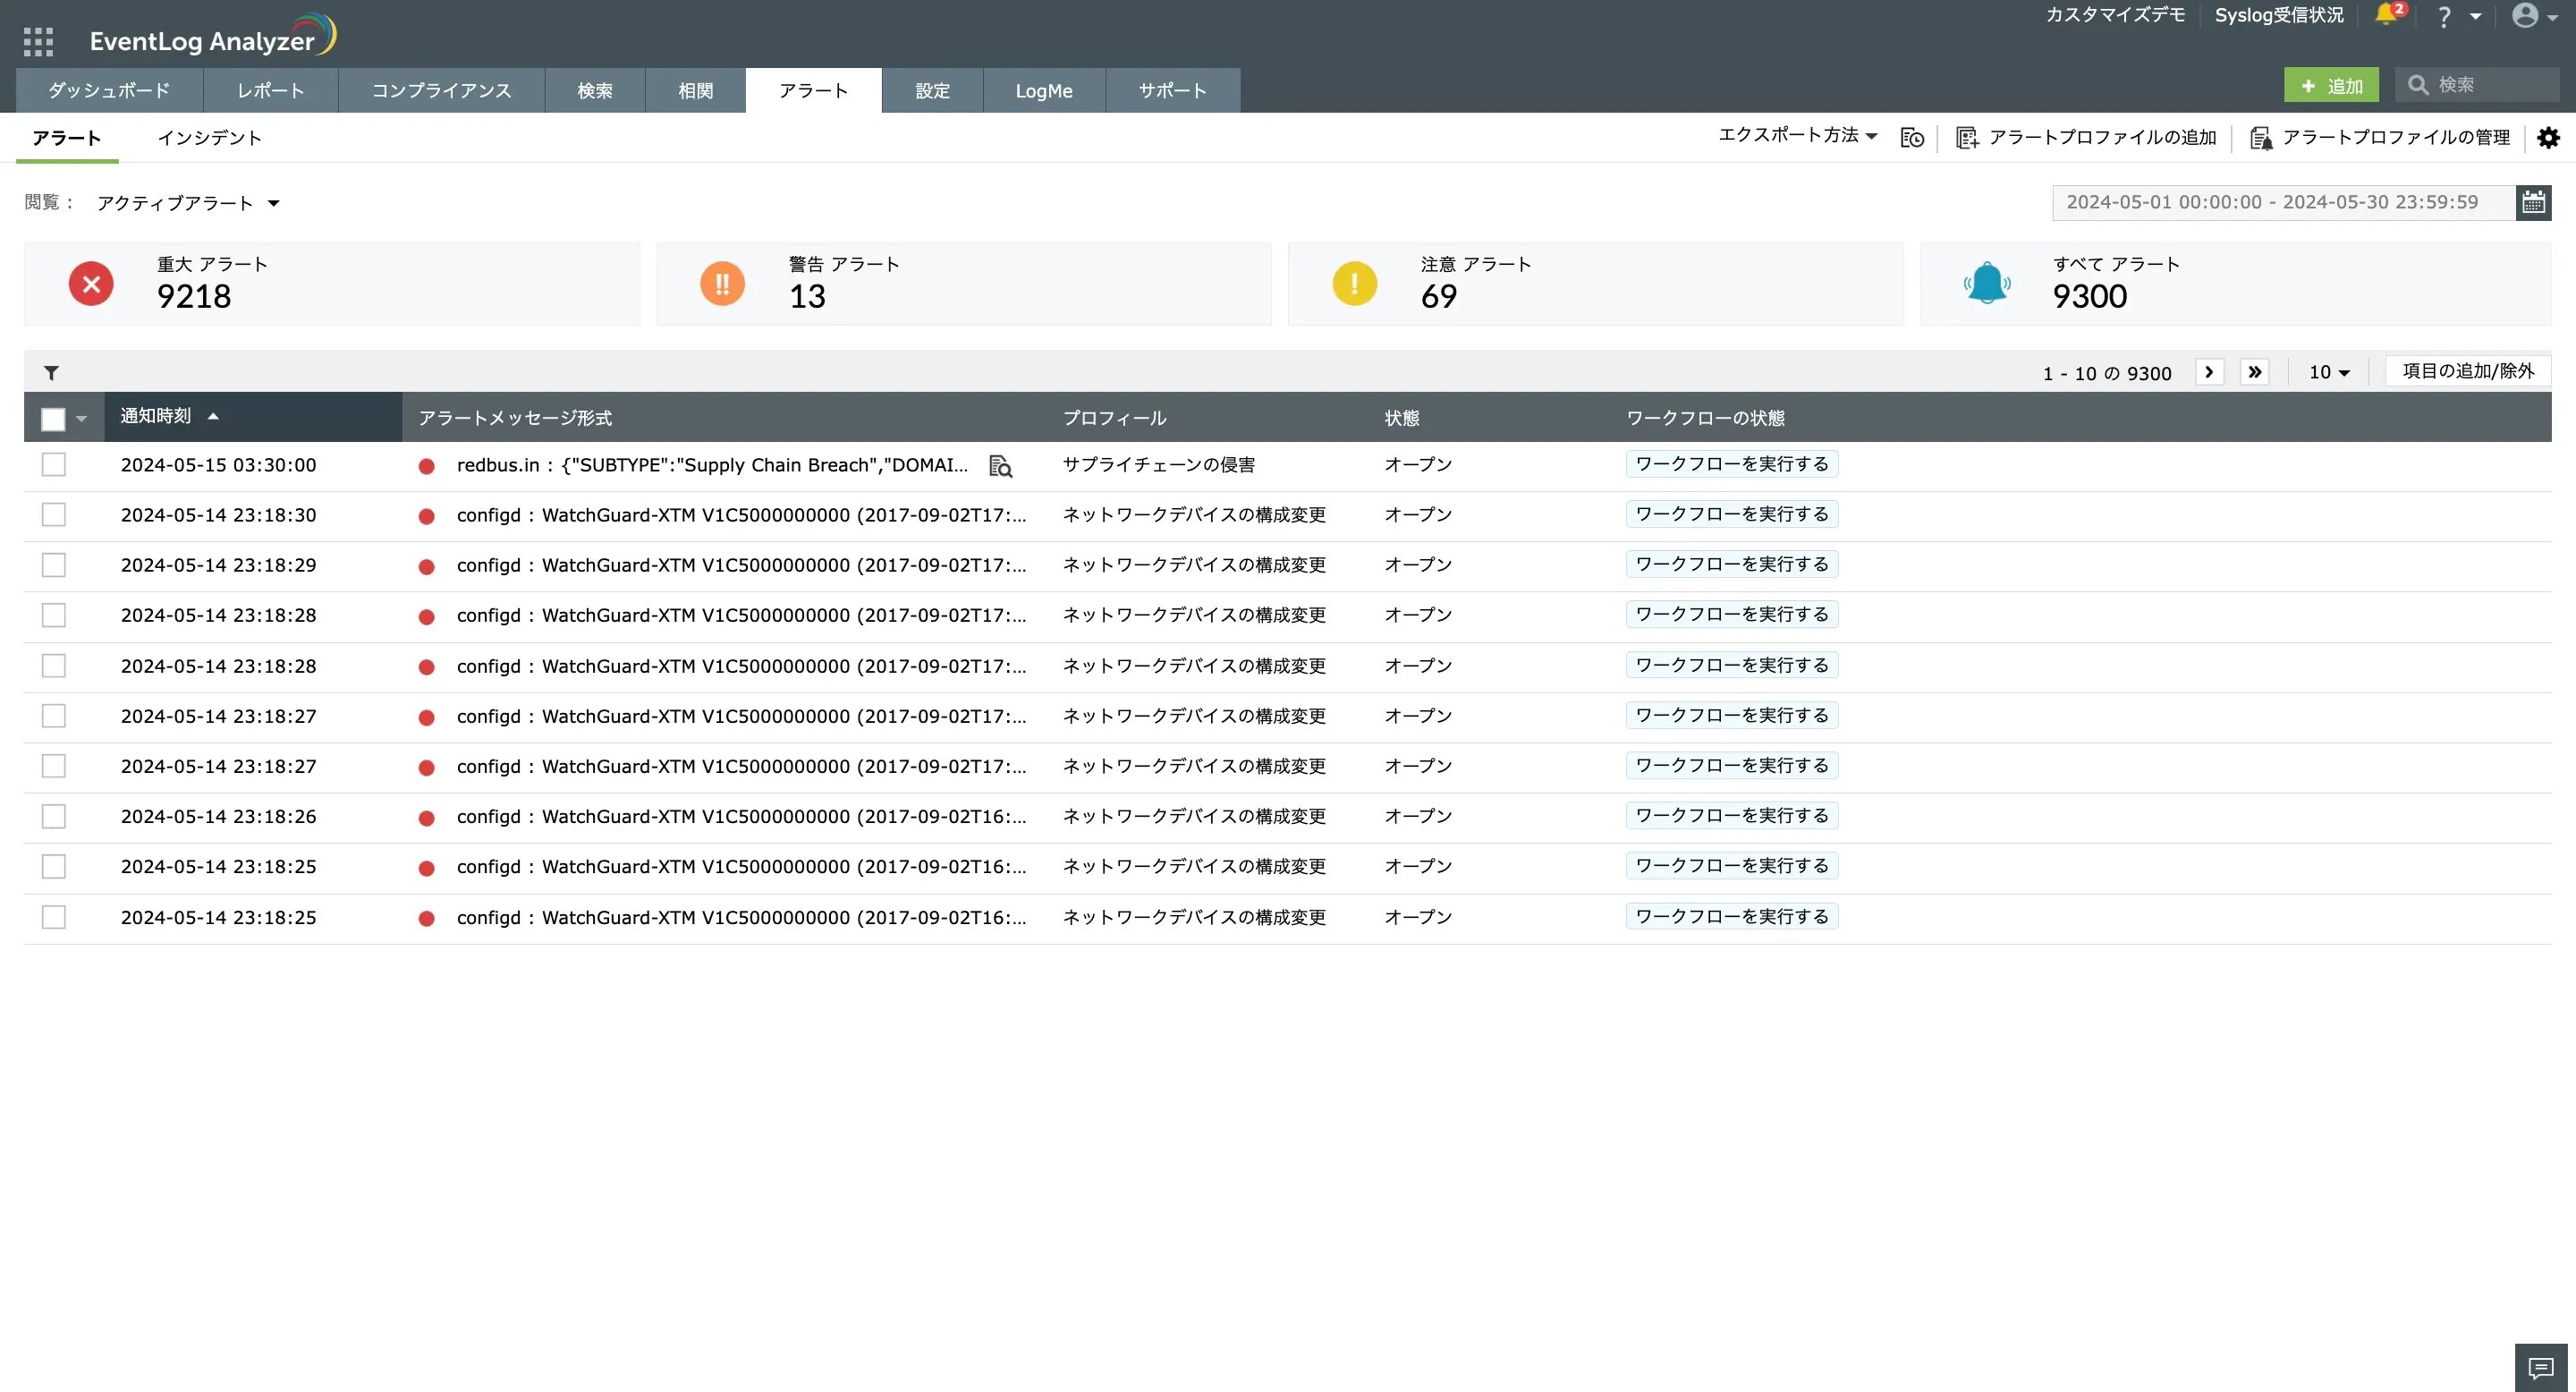This screenshot has height=1392, width=2576.
Task: Switch to the インシデント tab
Action: coord(209,138)
